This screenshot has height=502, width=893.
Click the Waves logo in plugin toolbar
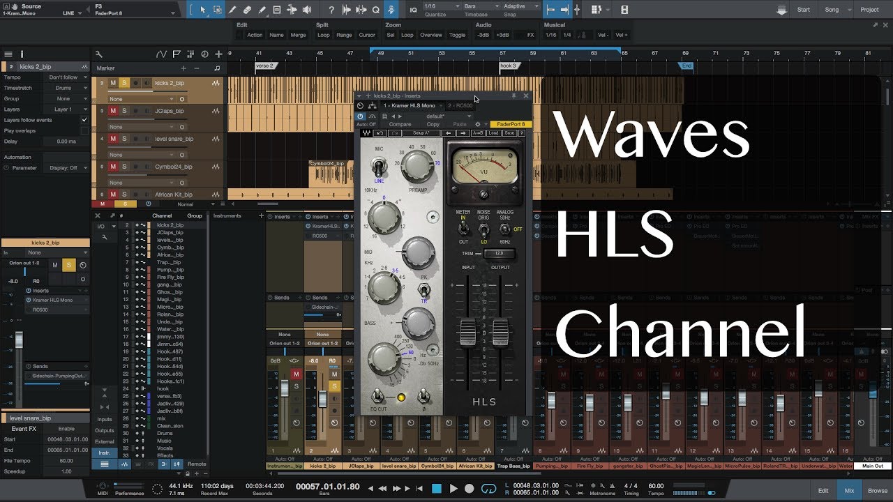click(366, 132)
